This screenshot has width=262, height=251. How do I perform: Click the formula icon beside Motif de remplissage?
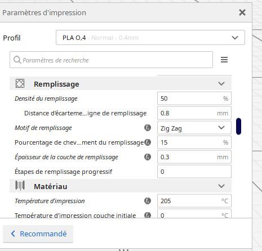148,128
